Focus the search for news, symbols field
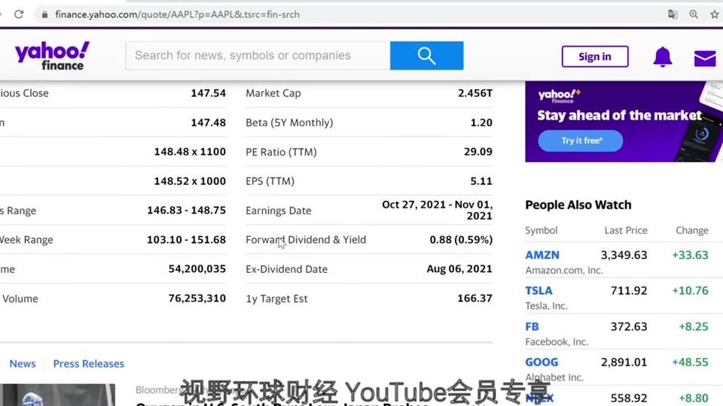Viewport: 723px width, 406px height. (258, 56)
